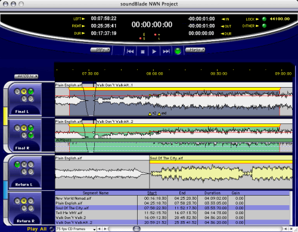This screenshot has height=232, width=298.
Task: Select the Tell Me WHY.aif segment row
Action: click(x=172, y=213)
